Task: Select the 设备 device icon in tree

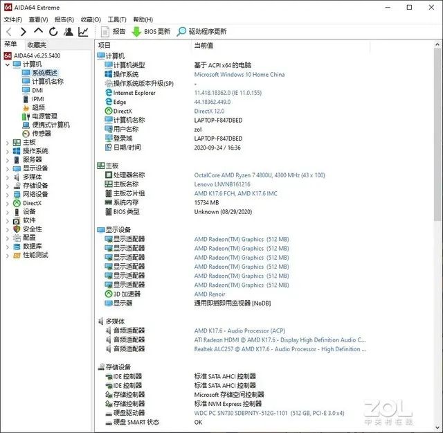Action: coord(17,212)
